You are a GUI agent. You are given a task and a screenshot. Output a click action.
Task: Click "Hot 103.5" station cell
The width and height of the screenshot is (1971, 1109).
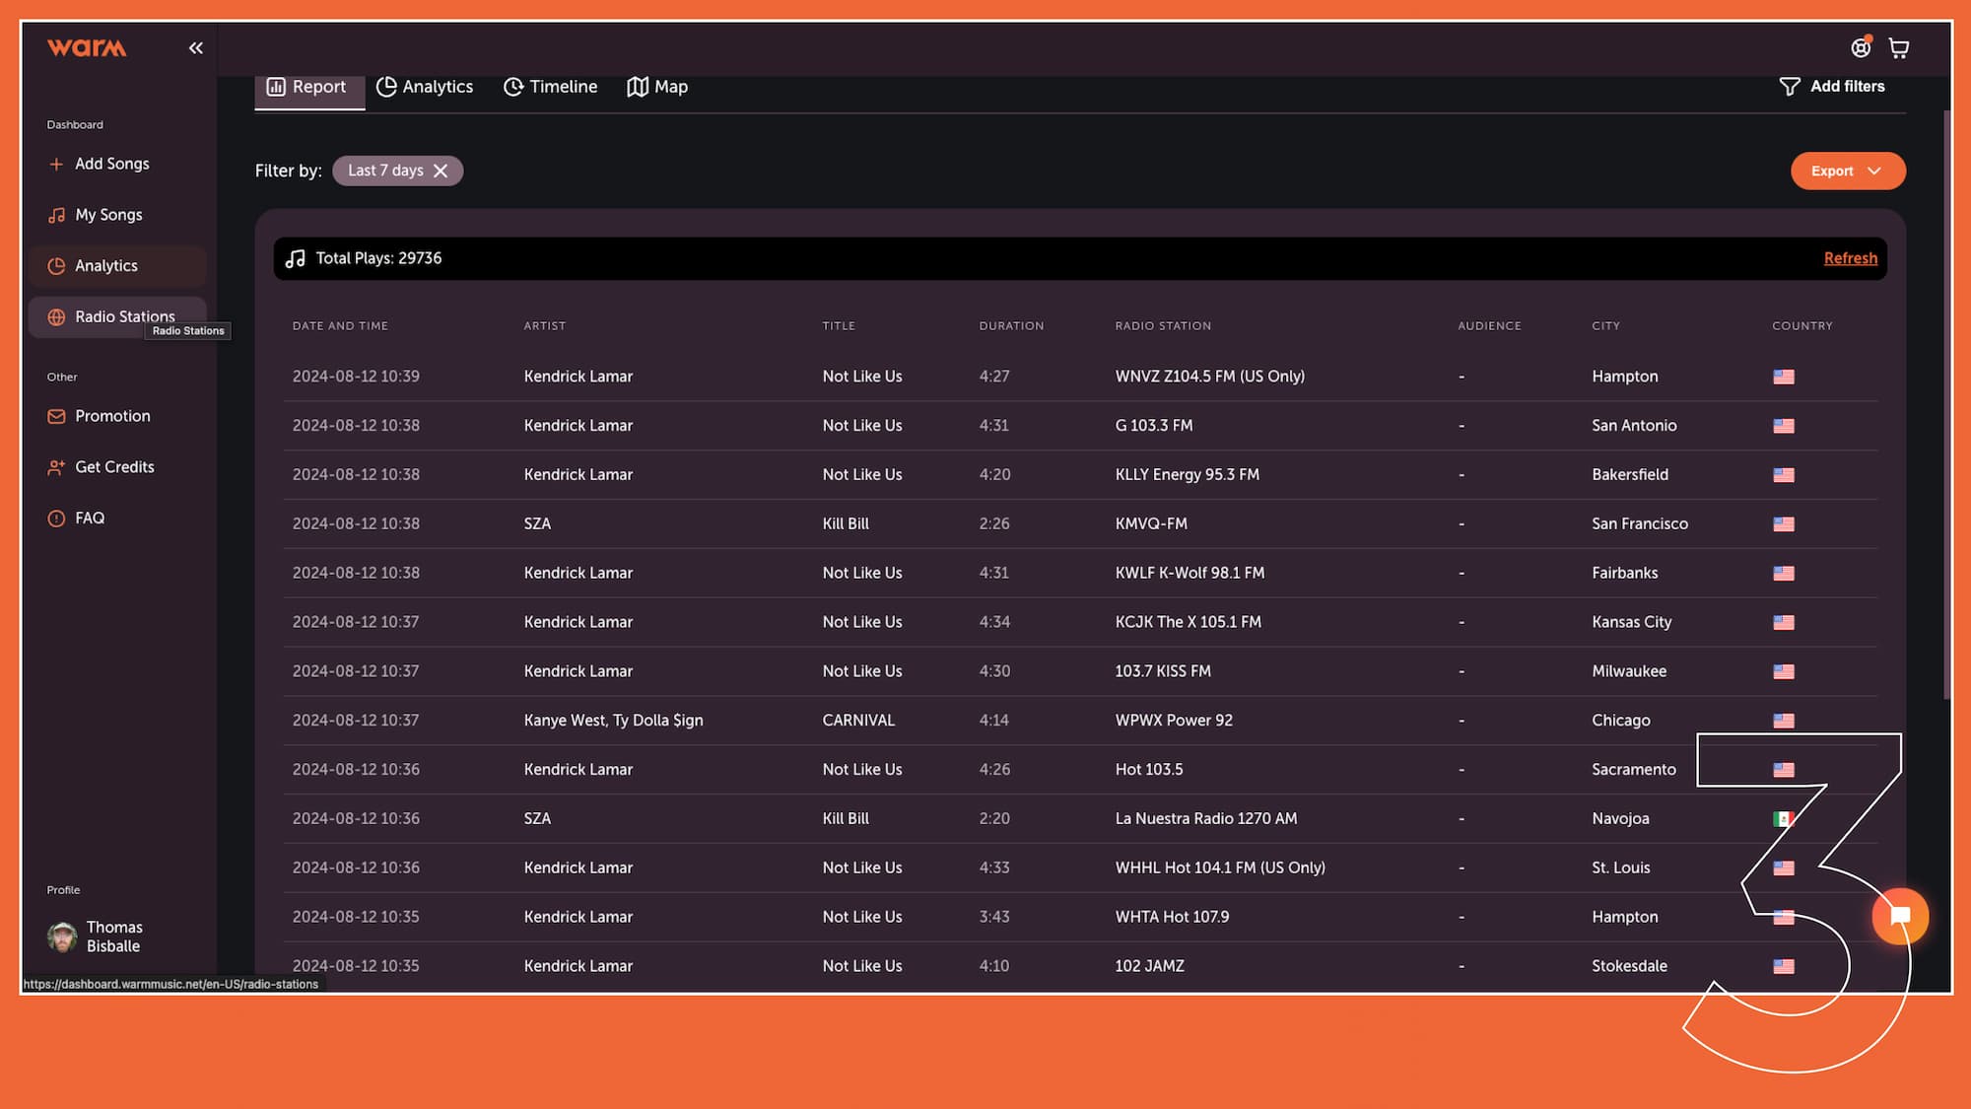click(1149, 770)
